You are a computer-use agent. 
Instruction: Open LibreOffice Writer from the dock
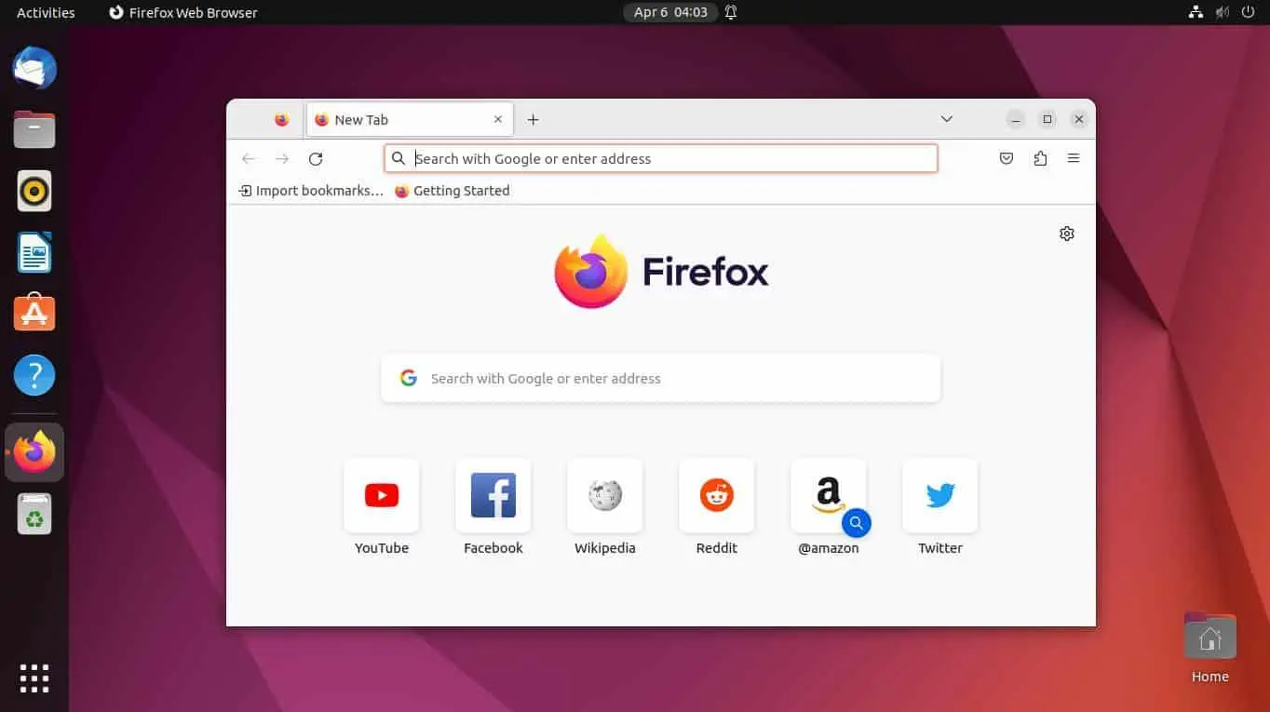pyautogui.click(x=34, y=252)
